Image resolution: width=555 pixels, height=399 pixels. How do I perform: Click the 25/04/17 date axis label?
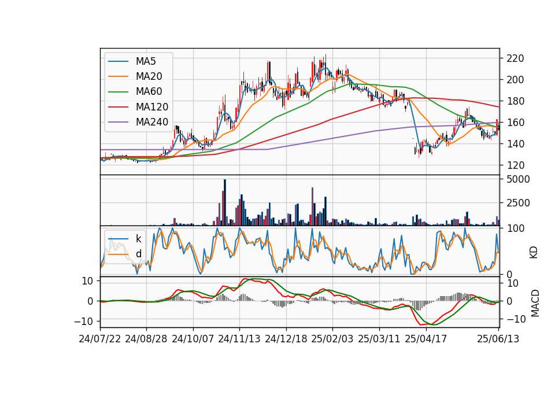(x=426, y=339)
